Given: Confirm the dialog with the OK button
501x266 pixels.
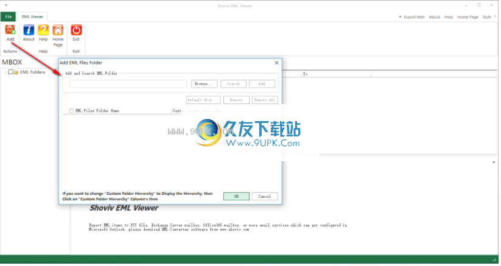Looking at the screenshot, I should coord(236,197).
